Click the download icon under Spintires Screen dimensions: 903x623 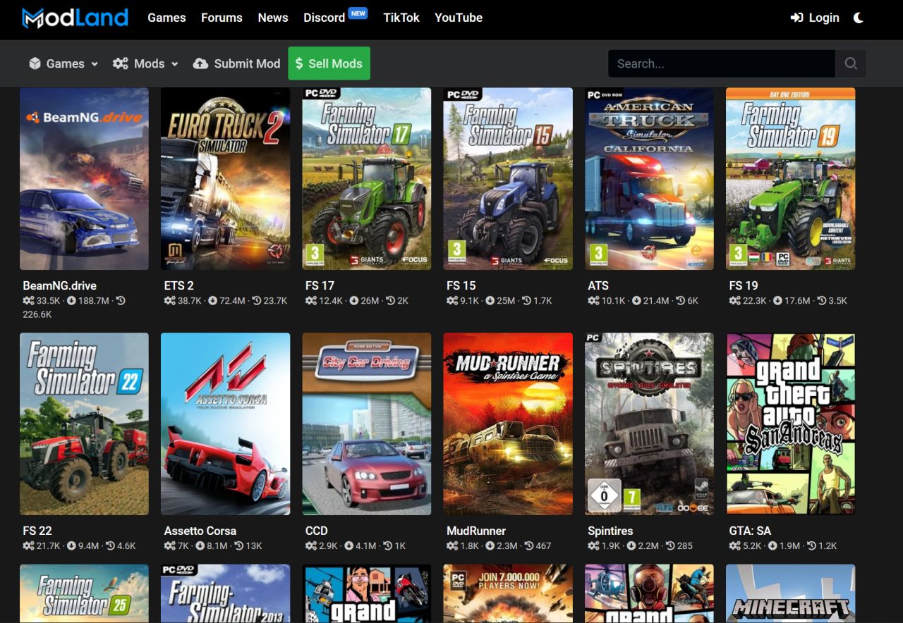point(631,546)
